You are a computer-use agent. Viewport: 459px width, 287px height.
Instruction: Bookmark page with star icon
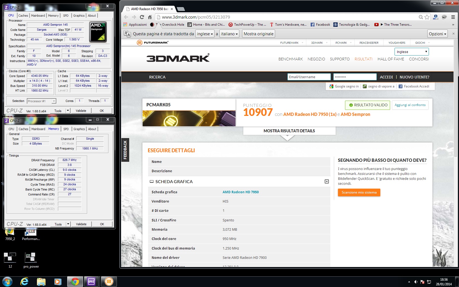pyautogui.click(x=427, y=17)
